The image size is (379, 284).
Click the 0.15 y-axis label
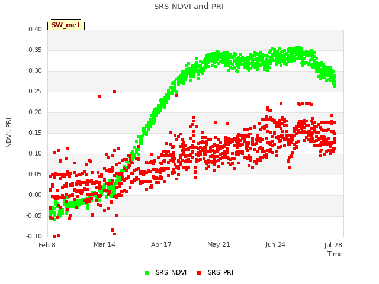[x=36, y=133]
